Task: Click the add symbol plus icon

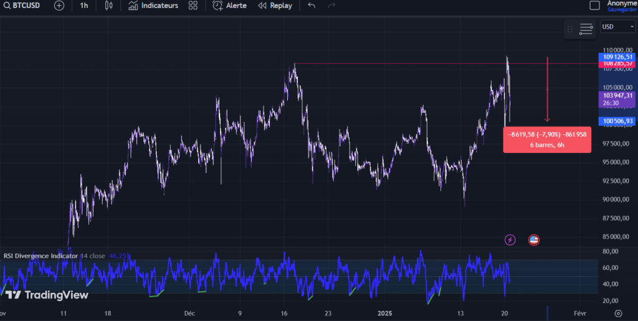Action: 59,6
